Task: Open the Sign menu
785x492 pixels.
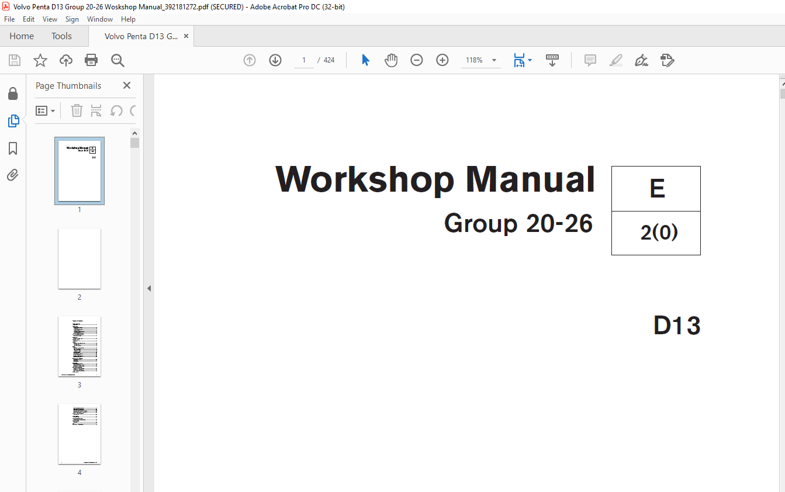Action: [72, 19]
